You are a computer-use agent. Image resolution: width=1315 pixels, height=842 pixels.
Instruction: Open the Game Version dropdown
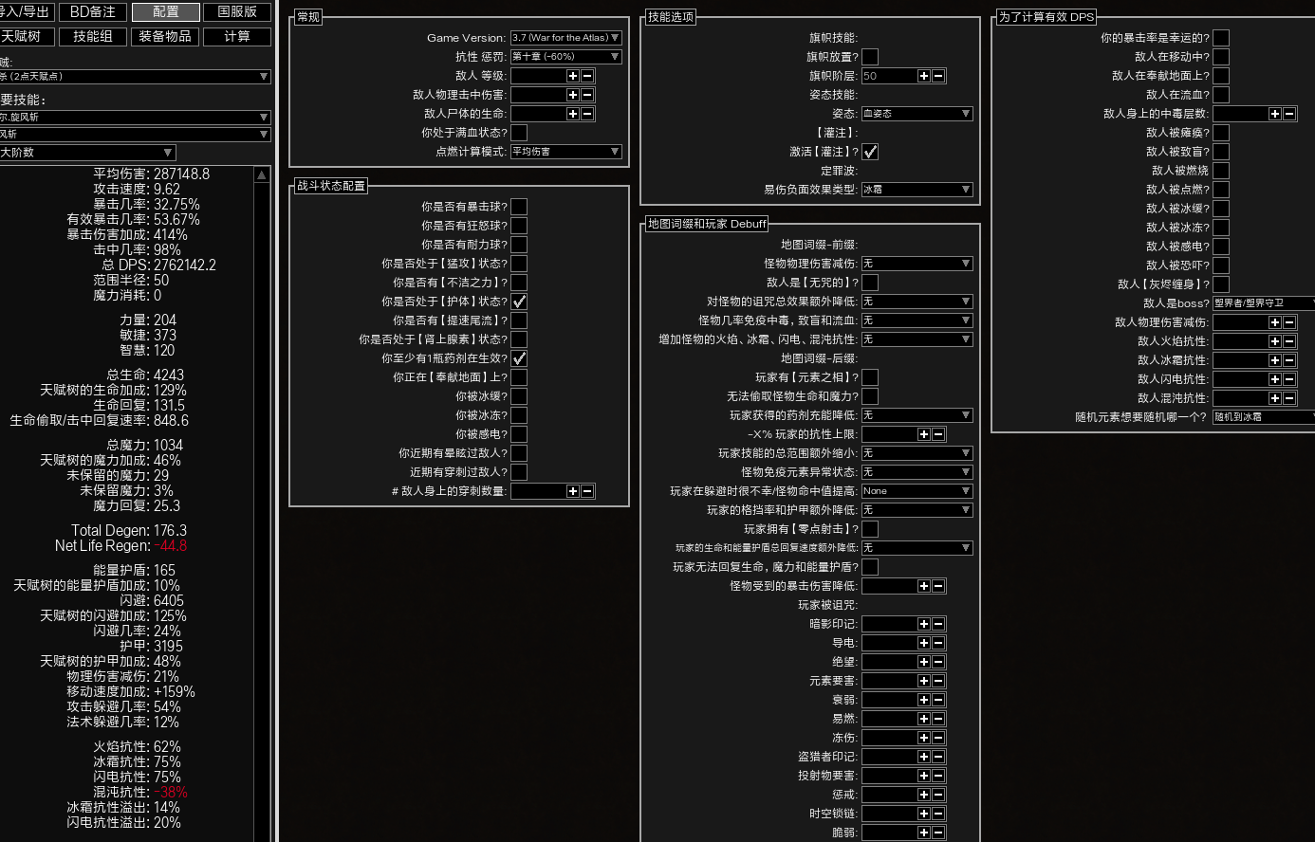coord(565,38)
